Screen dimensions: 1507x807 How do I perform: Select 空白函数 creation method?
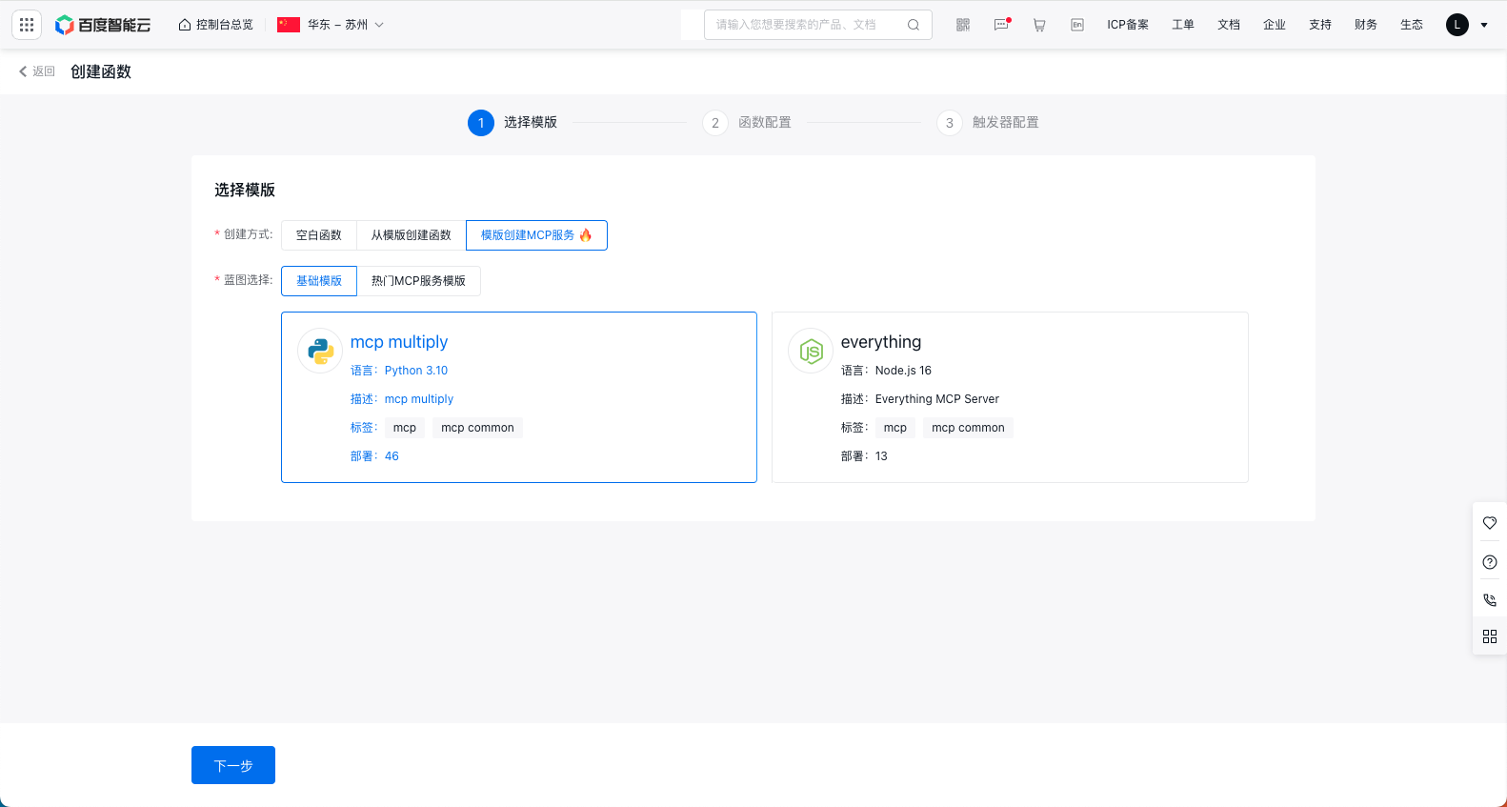[x=319, y=235]
